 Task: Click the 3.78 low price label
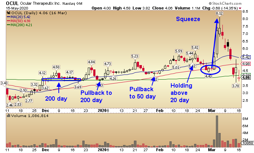pos(236,86)
